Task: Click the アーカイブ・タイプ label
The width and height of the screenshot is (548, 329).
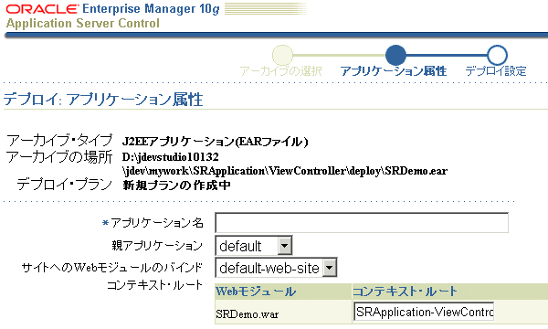Action: coord(59,141)
